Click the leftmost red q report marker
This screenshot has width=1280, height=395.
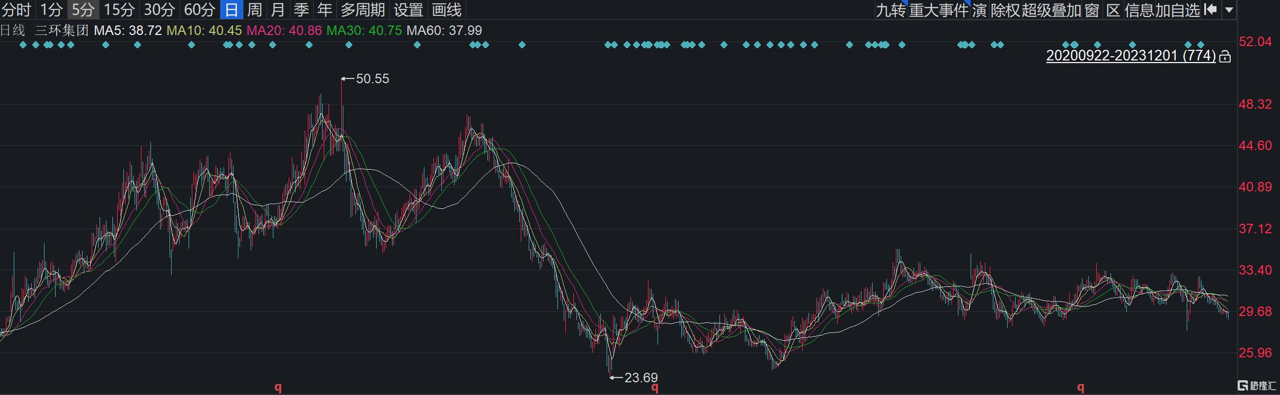(x=278, y=388)
